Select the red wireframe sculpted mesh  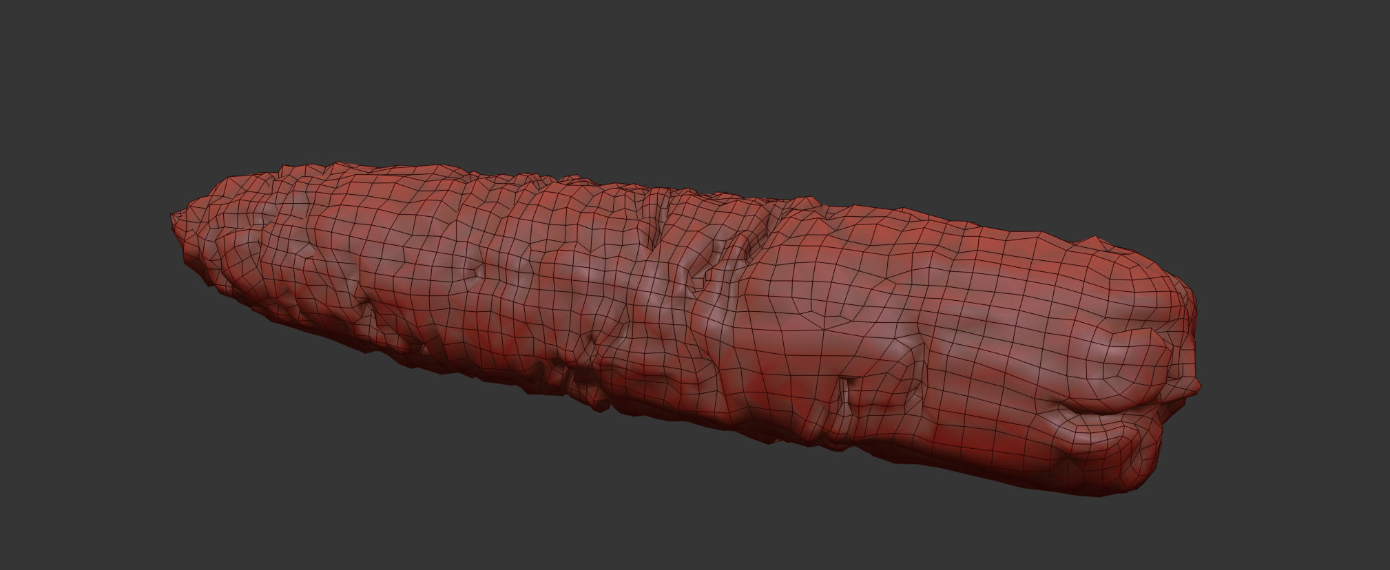pyautogui.click(x=685, y=328)
